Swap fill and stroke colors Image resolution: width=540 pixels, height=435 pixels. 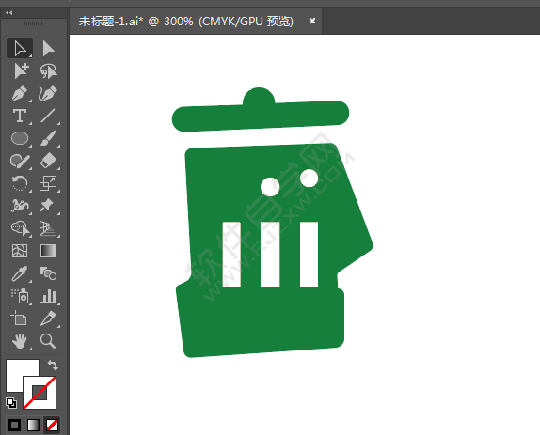(x=53, y=365)
